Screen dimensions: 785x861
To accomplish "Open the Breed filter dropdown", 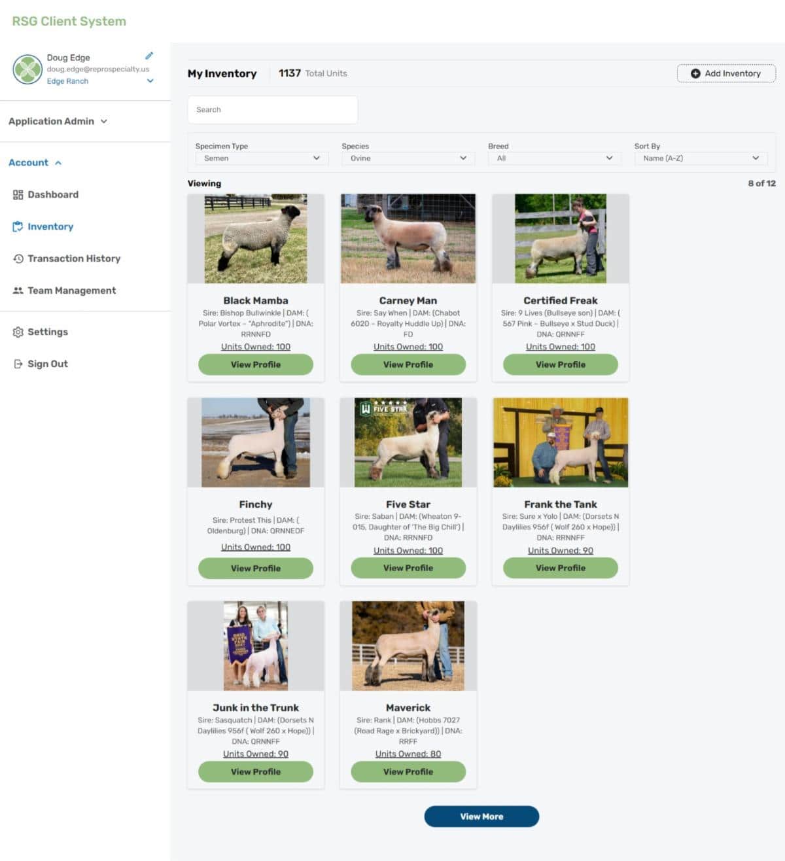I will [554, 158].
